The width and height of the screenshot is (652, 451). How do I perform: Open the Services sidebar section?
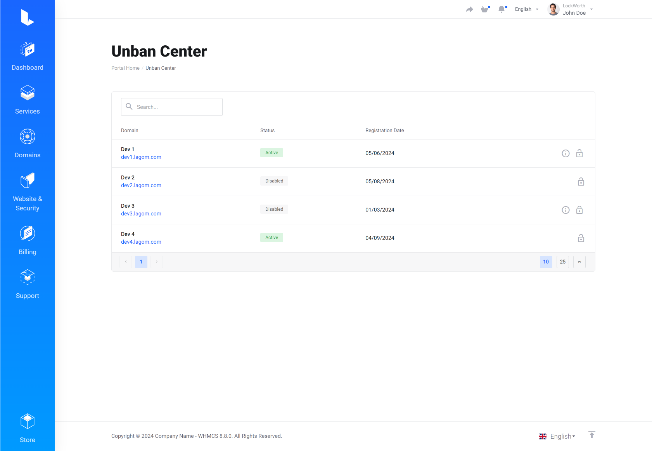[27, 100]
